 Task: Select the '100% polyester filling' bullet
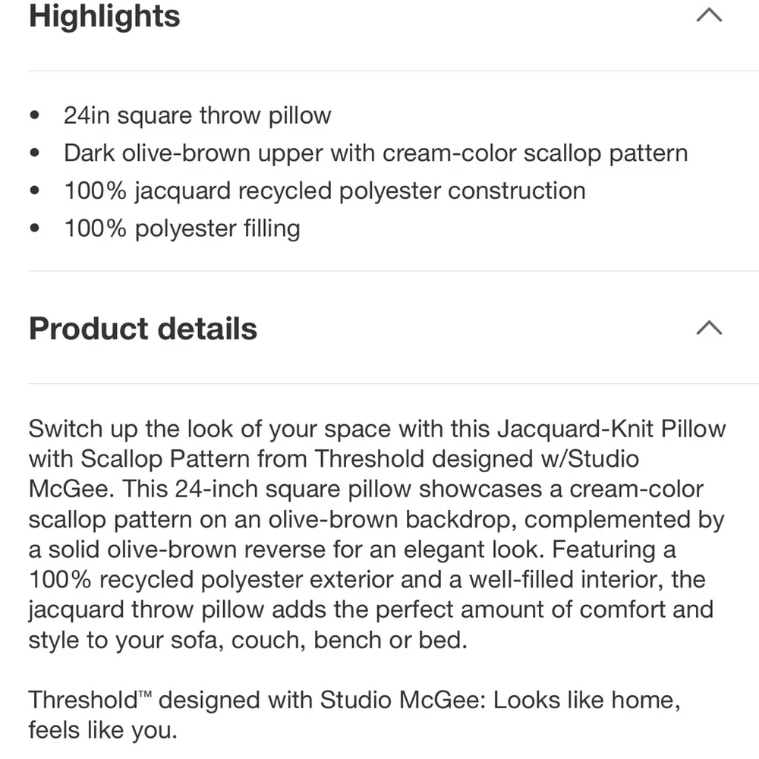click(x=182, y=228)
